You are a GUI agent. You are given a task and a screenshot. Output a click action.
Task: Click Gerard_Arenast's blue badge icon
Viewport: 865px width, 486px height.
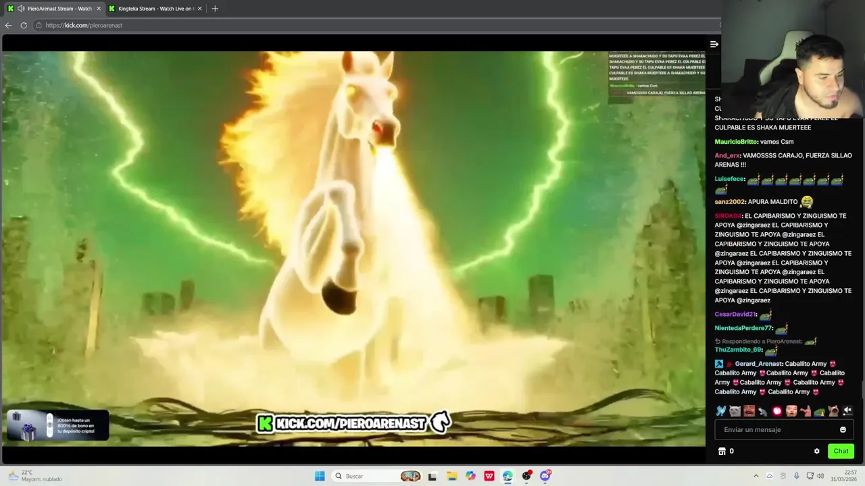(719, 364)
